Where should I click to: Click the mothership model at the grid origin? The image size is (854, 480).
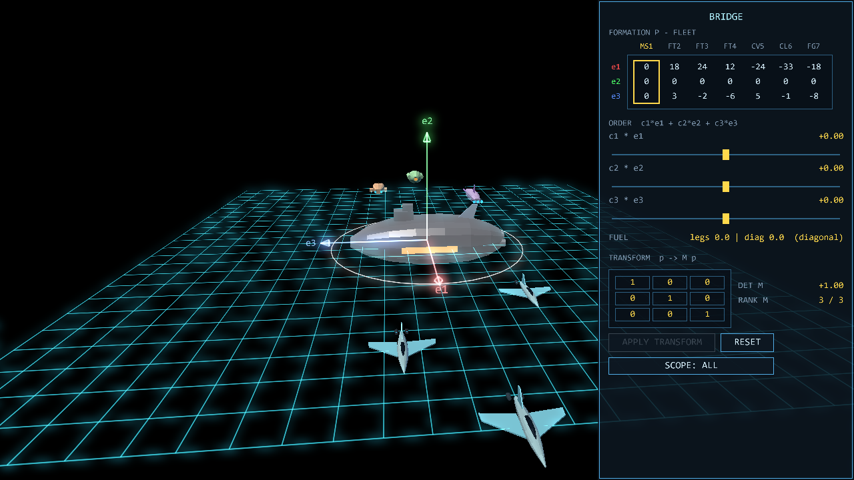(x=427, y=233)
